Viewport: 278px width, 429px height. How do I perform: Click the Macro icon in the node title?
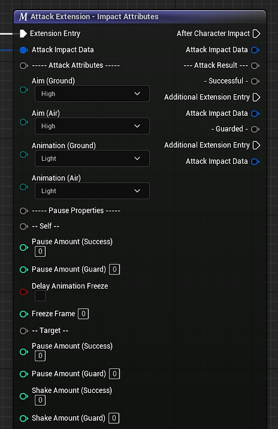pyautogui.click(x=23, y=16)
